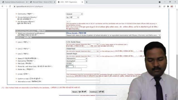Select the UPSC PART-I Registration tab
The width and height of the screenshot is (178, 100).
click(x=70, y=2)
